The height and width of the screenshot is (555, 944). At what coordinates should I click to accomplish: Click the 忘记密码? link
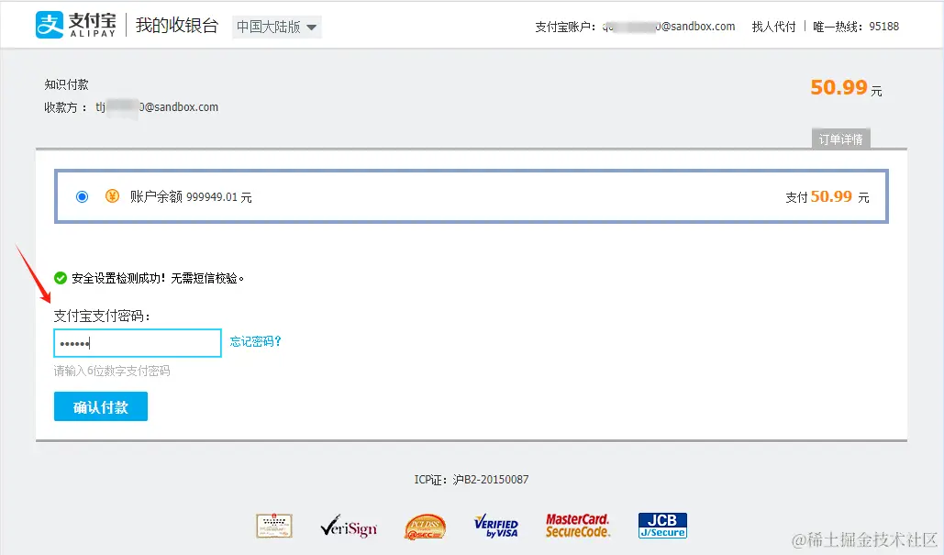tap(255, 342)
